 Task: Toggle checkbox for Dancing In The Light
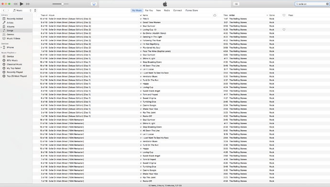(x=141, y=37)
